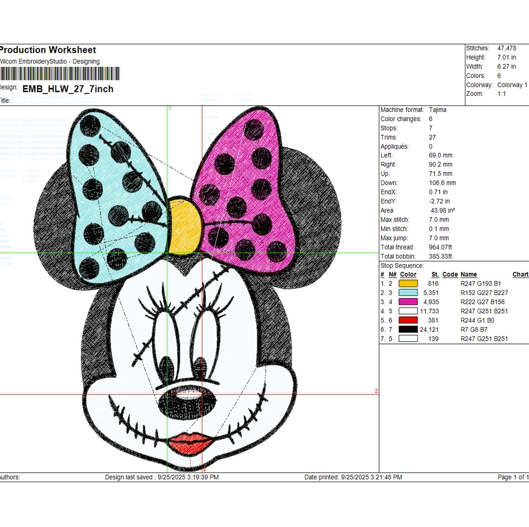
Task: Click stitch count '11,733' in stop row 4
Action: [x=429, y=311]
